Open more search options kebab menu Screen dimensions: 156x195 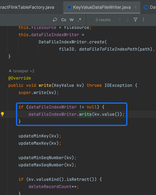pos(143,20)
